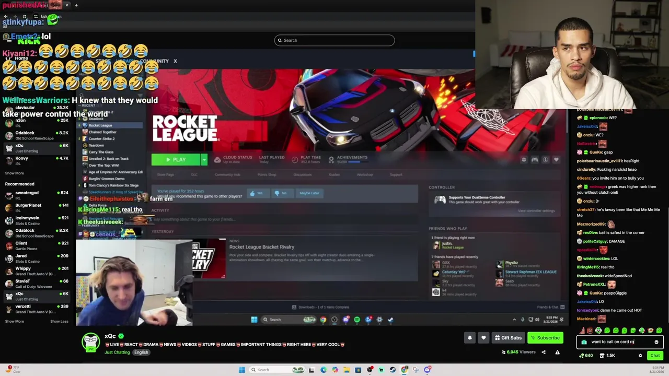Open the Cloud Status icon on Steam page

tap(216, 159)
